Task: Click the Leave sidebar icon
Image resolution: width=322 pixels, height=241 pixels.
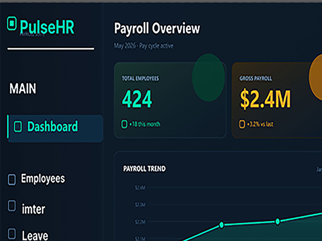Action: click(12, 234)
